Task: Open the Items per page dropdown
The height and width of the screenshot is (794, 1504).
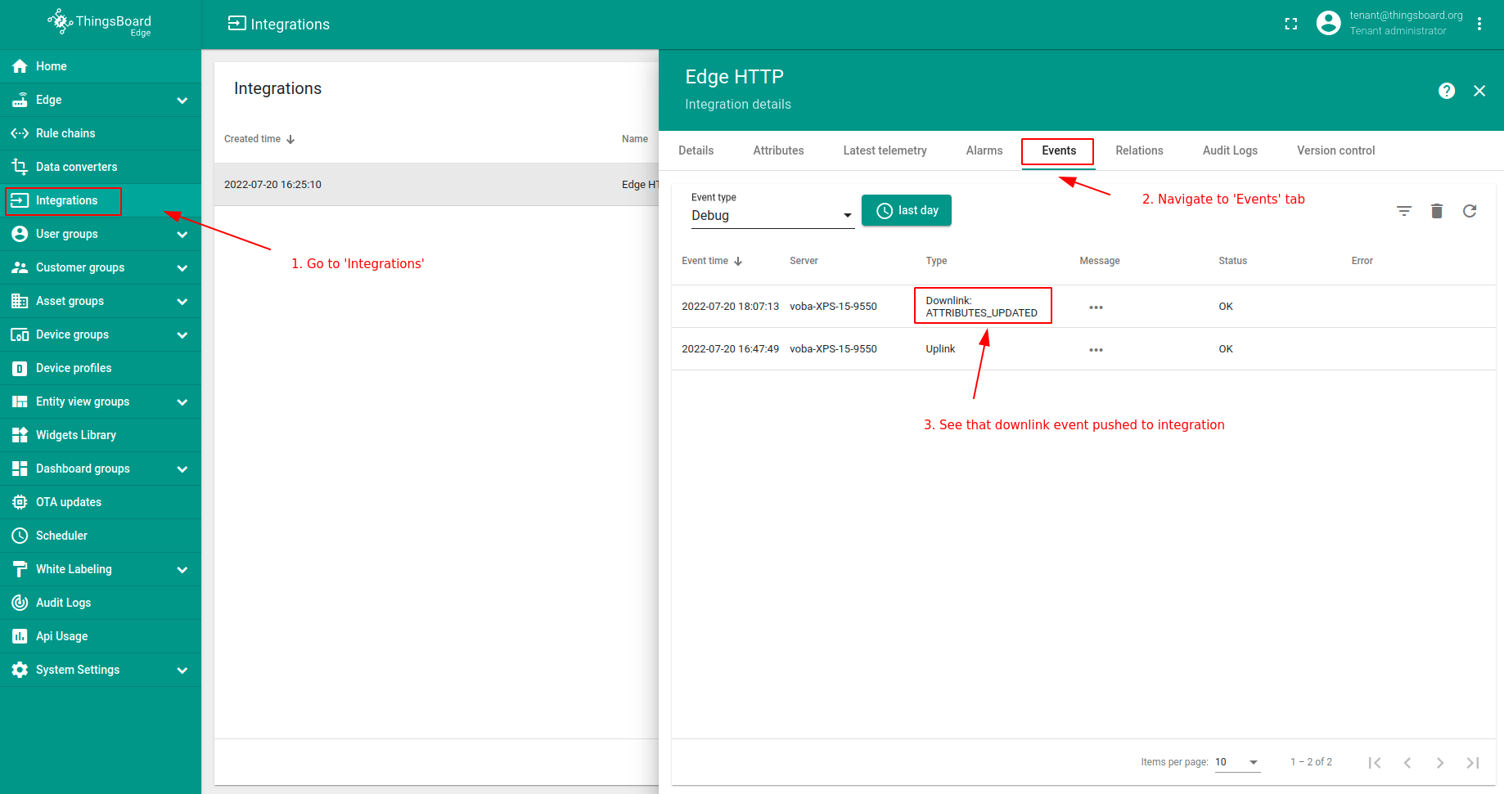Action: (x=1237, y=762)
